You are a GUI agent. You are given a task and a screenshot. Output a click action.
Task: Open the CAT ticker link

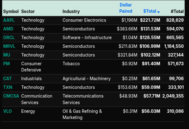(x=7, y=79)
